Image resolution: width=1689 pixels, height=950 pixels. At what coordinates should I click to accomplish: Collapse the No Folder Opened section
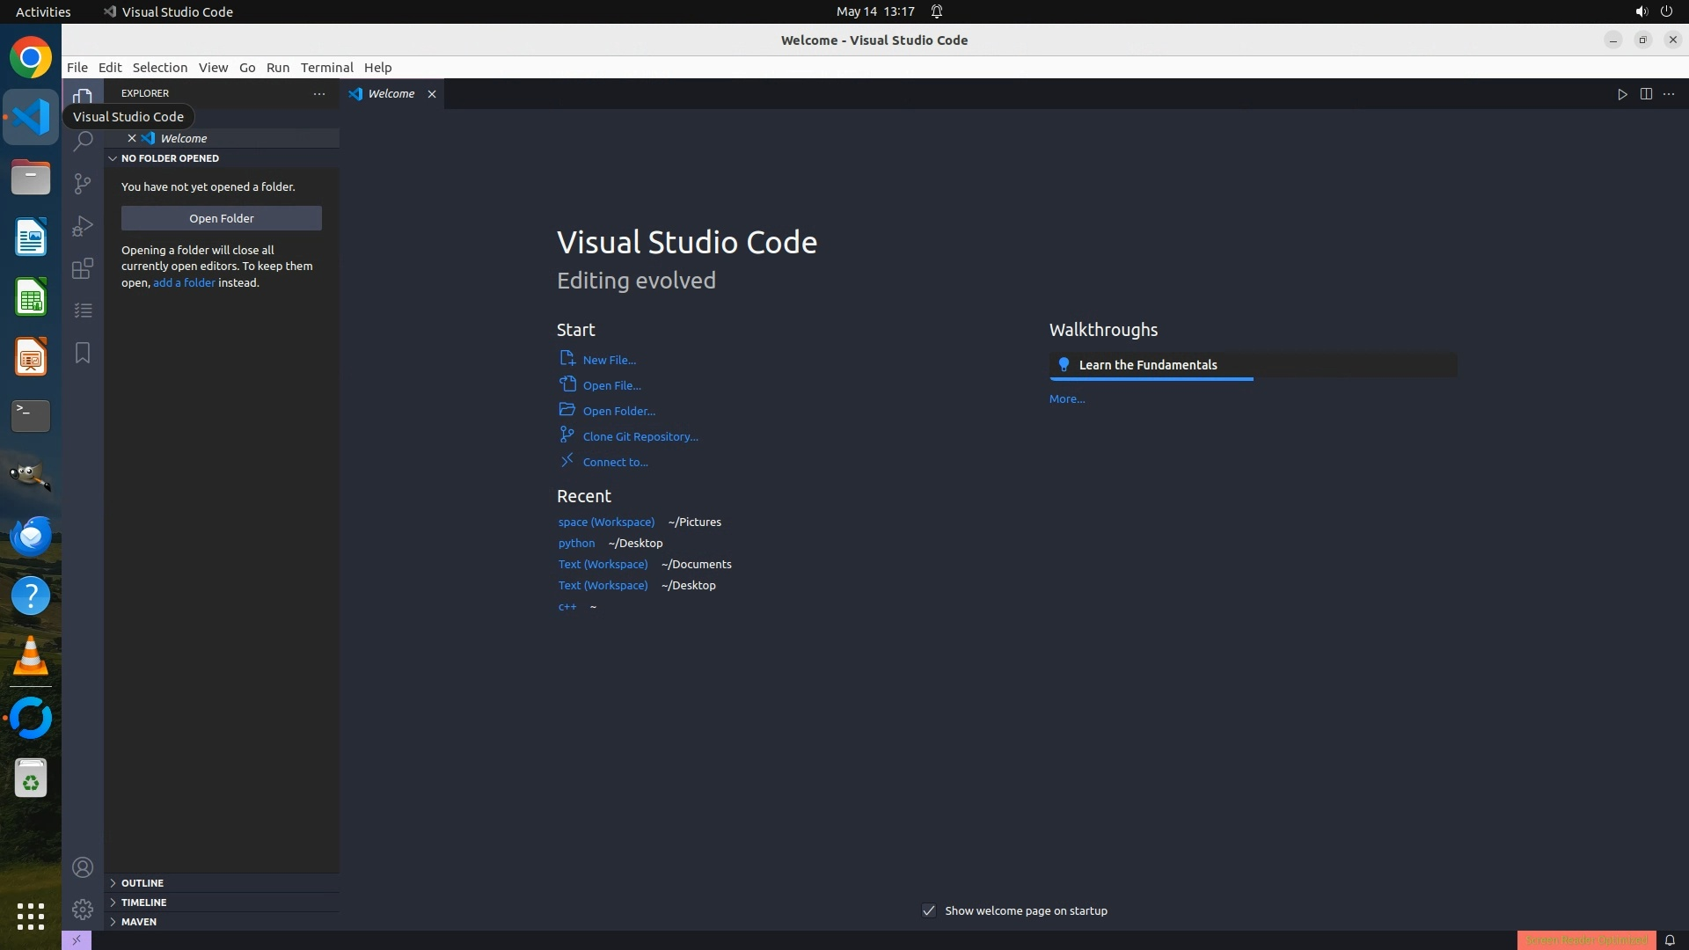tap(170, 158)
